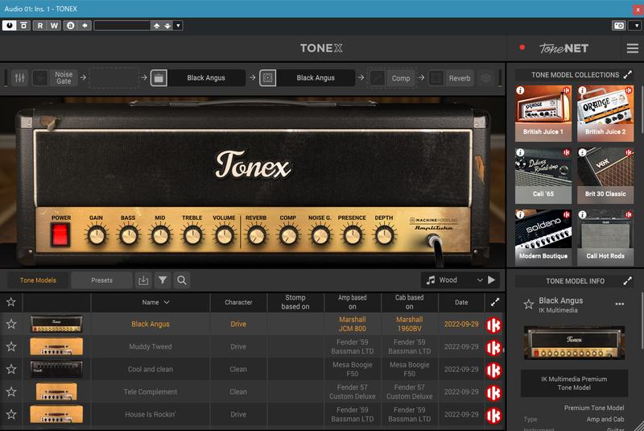Favorite the Black Angus row star
This screenshot has width=644, height=431.
[x=11, y=324]
